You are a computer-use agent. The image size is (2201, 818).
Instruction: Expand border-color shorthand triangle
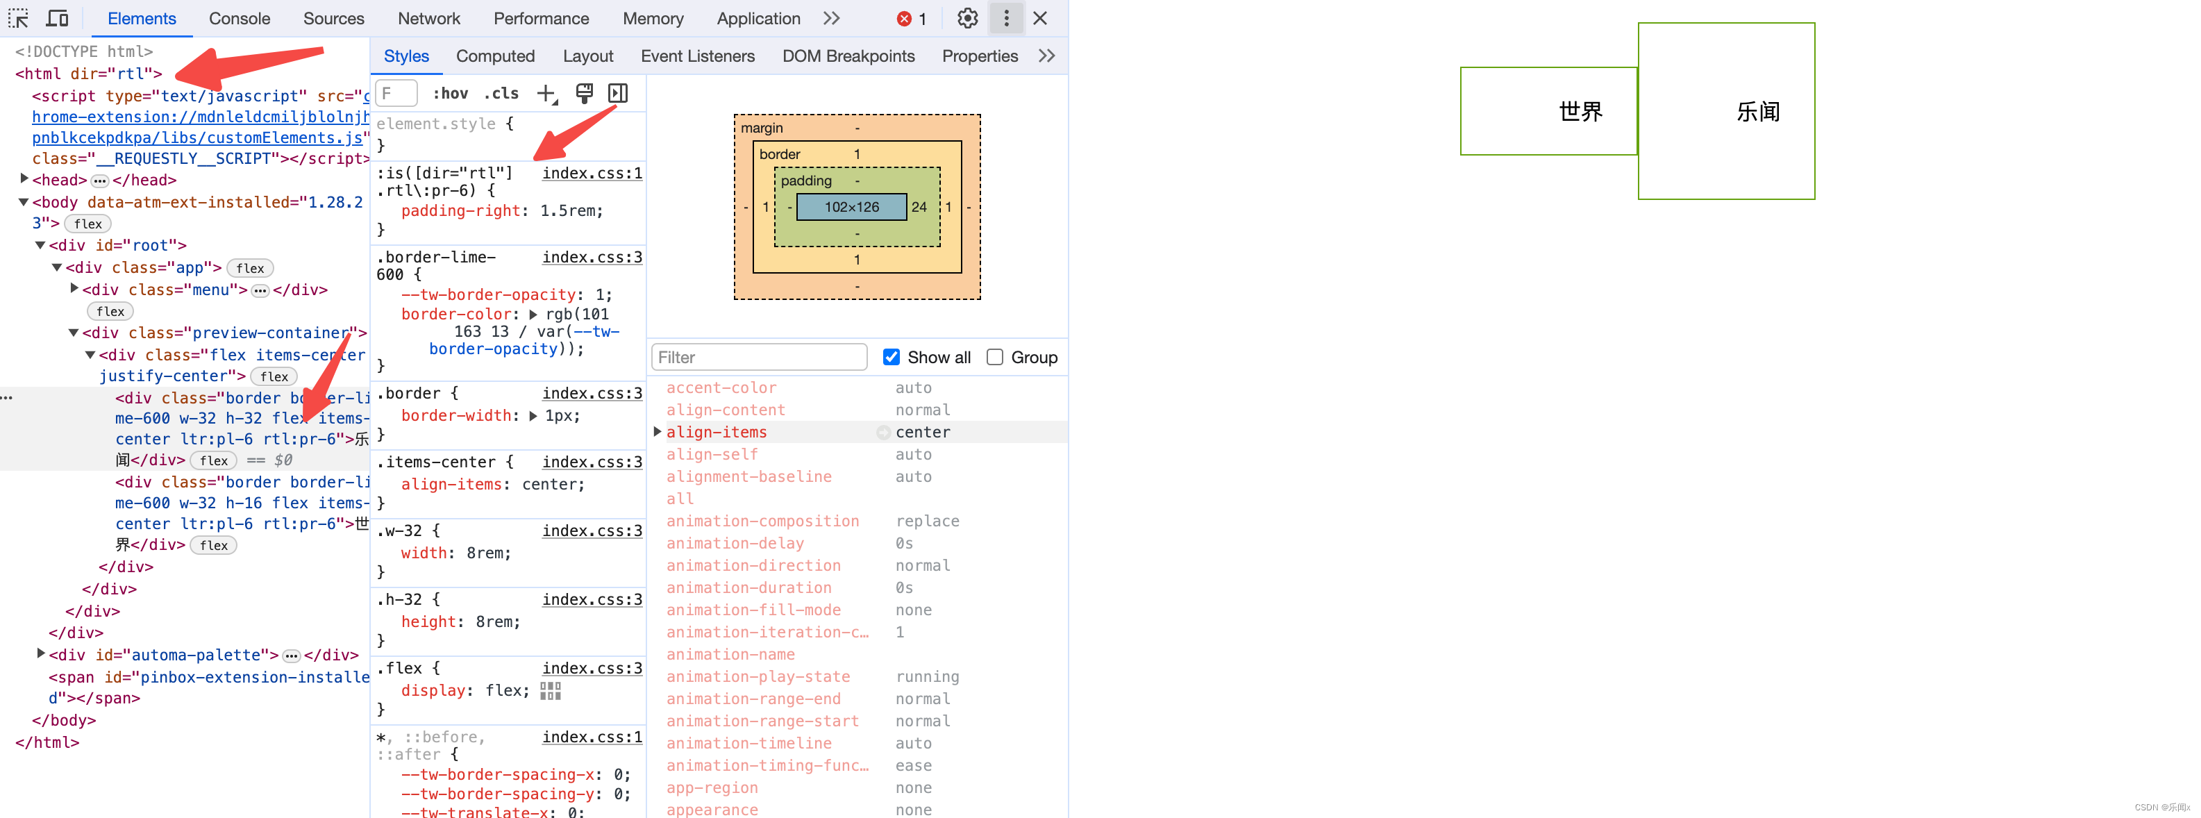click(x=533, y=315)
